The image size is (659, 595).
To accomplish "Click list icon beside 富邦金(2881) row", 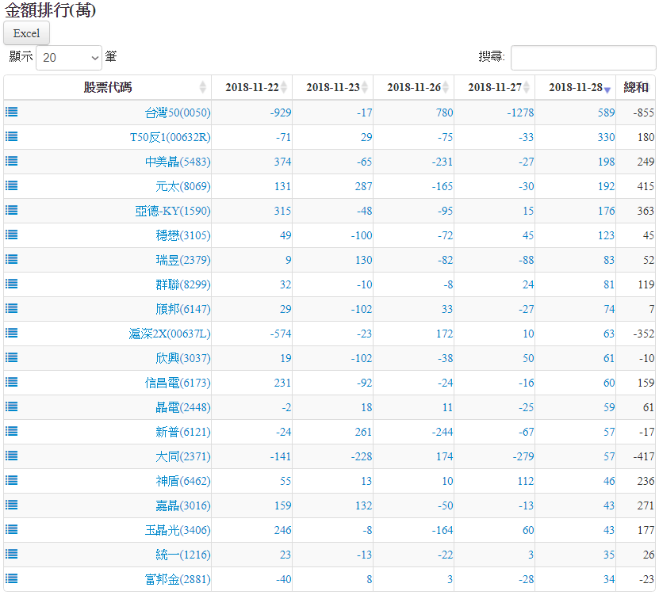I will [12, 579].
